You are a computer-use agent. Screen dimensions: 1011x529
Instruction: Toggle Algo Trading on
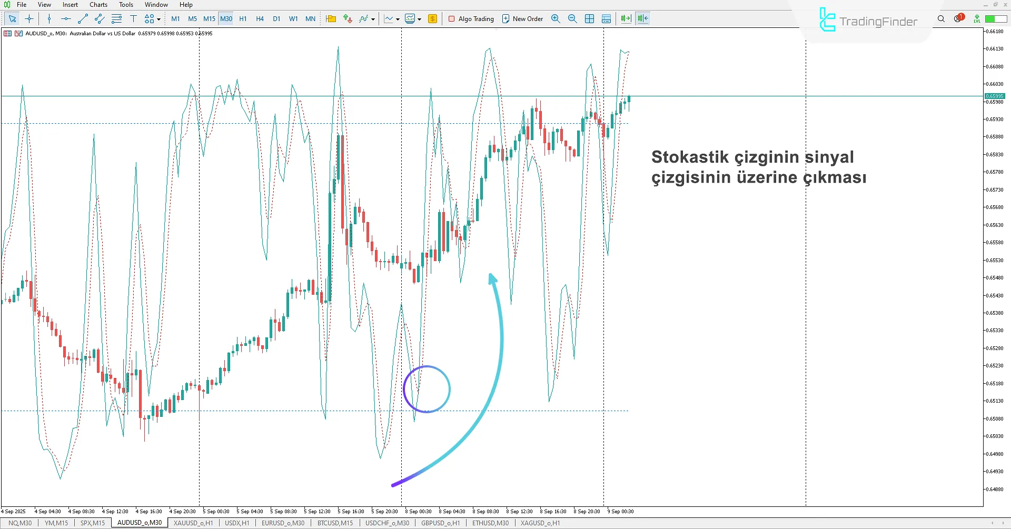[471, 18]
